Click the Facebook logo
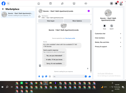This screenshot has width=126, height=93. coord(4,4)
